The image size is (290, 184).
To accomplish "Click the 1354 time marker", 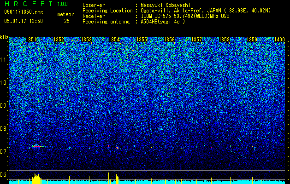I will point(114,40).
